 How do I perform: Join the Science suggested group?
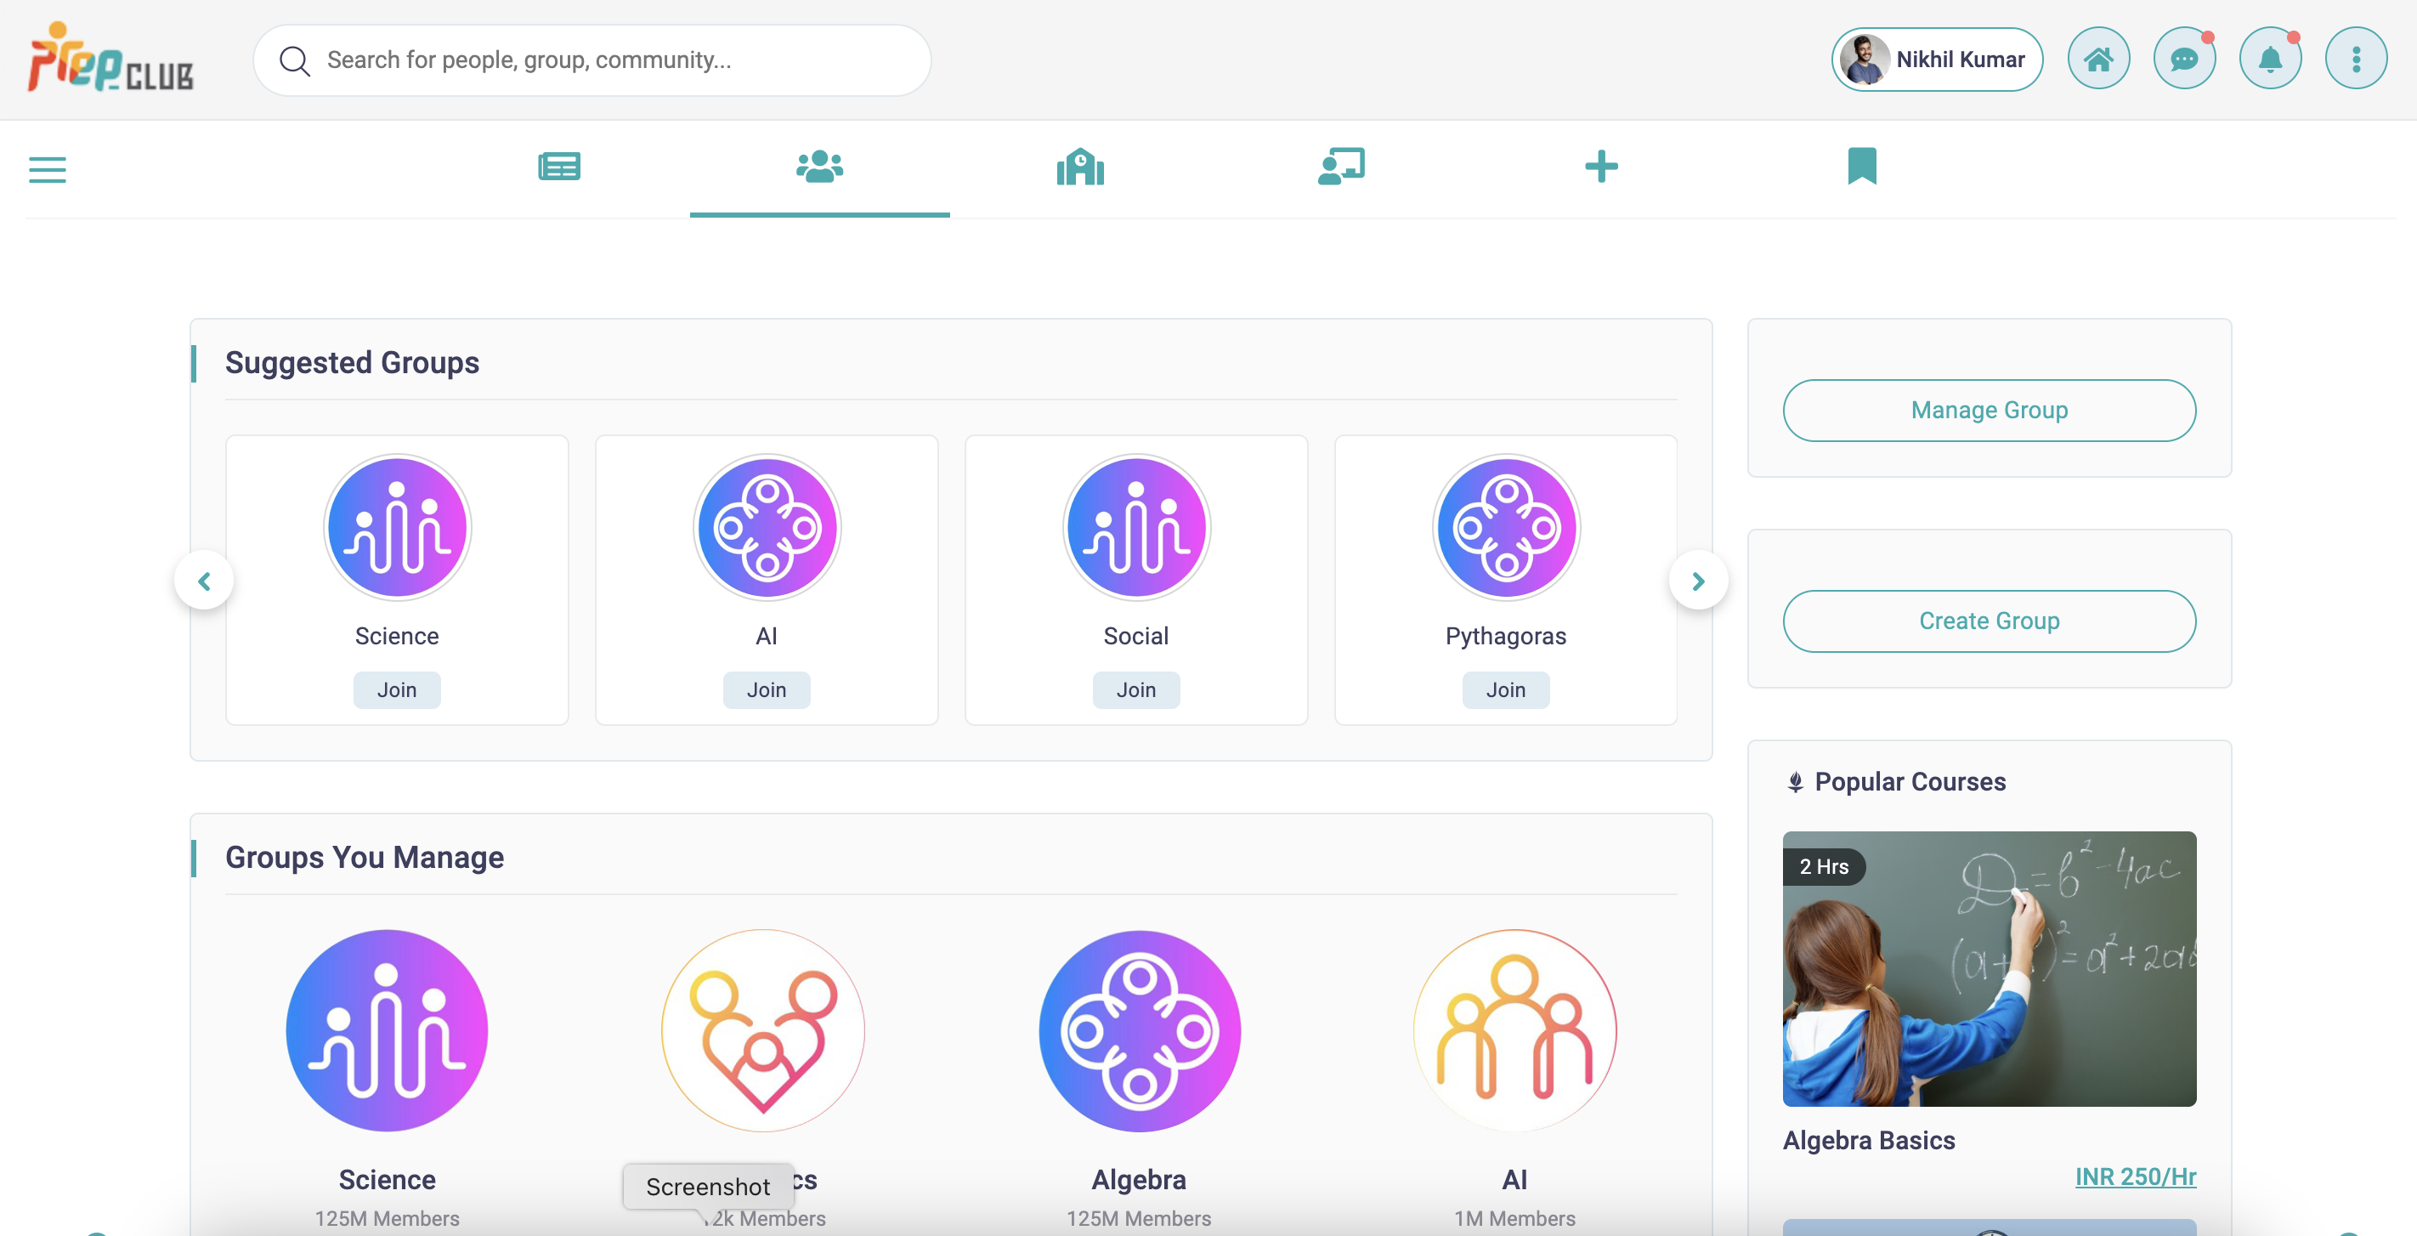click(397, 689)
